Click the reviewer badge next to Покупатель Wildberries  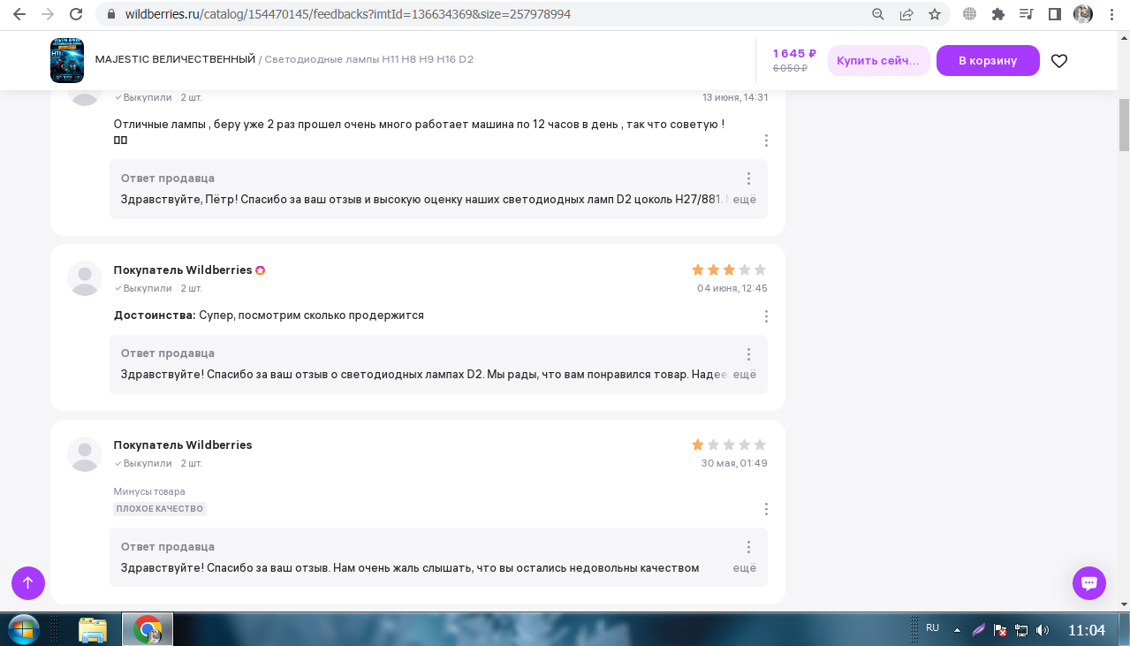pos(261,270)
